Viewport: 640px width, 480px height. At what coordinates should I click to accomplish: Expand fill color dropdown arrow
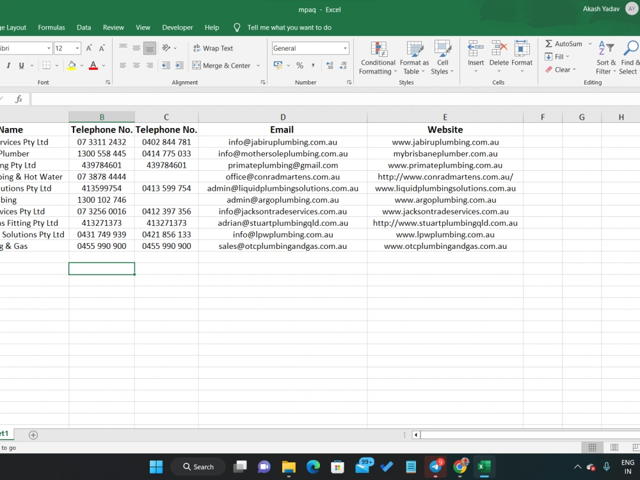82,65
